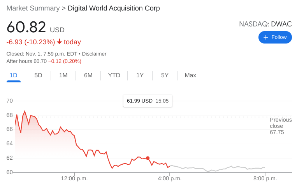Show the 6M chart range
297x183 pixels.
pyautogui.click(x=88, y=75)
